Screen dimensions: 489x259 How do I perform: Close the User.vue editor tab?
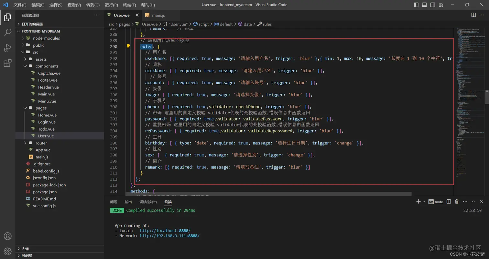137,15
